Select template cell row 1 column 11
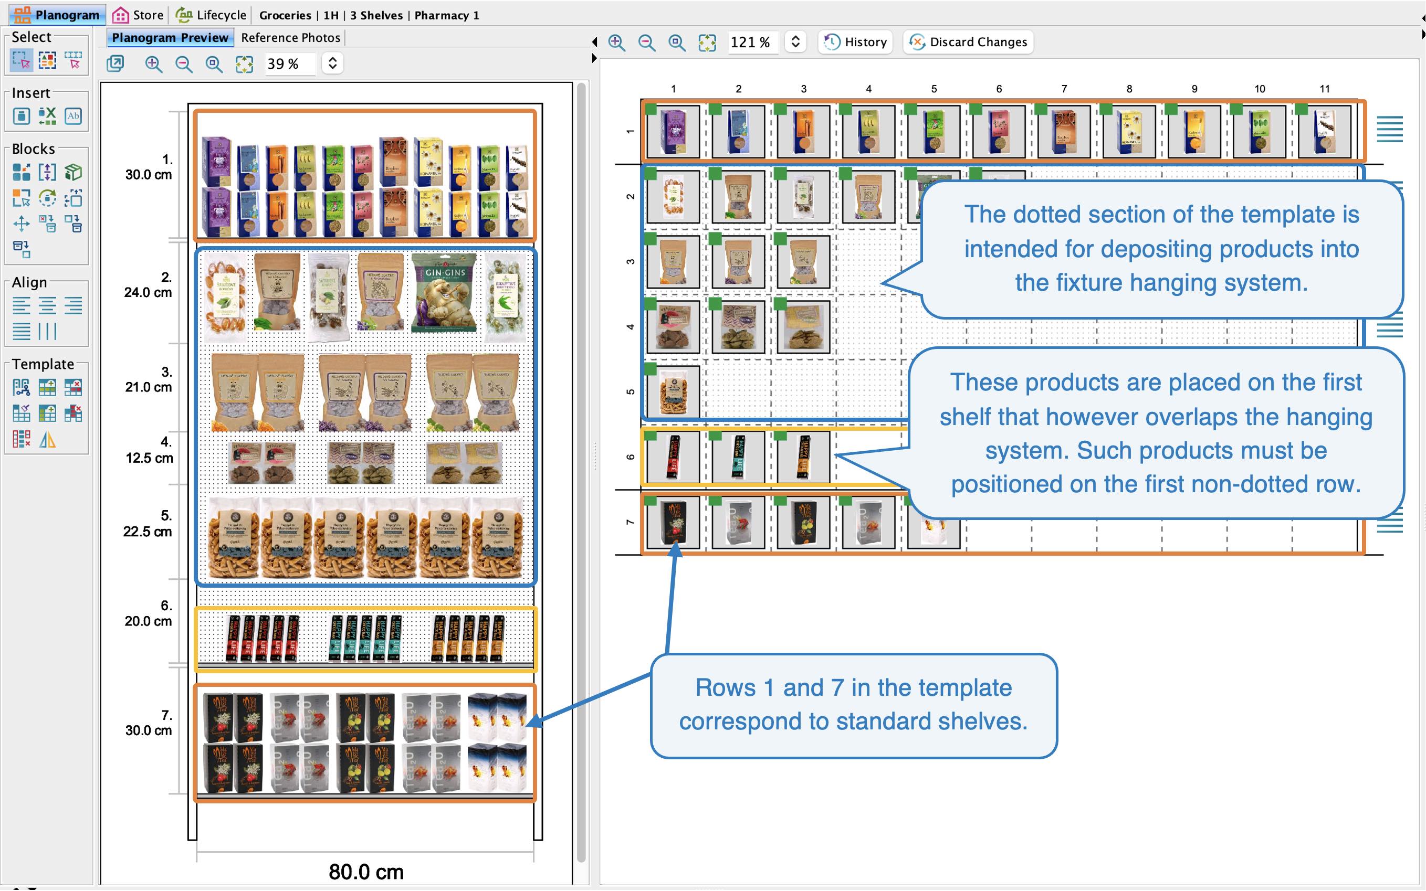1426x891 pixels. pyautogui.click(x=1325, y=131)
